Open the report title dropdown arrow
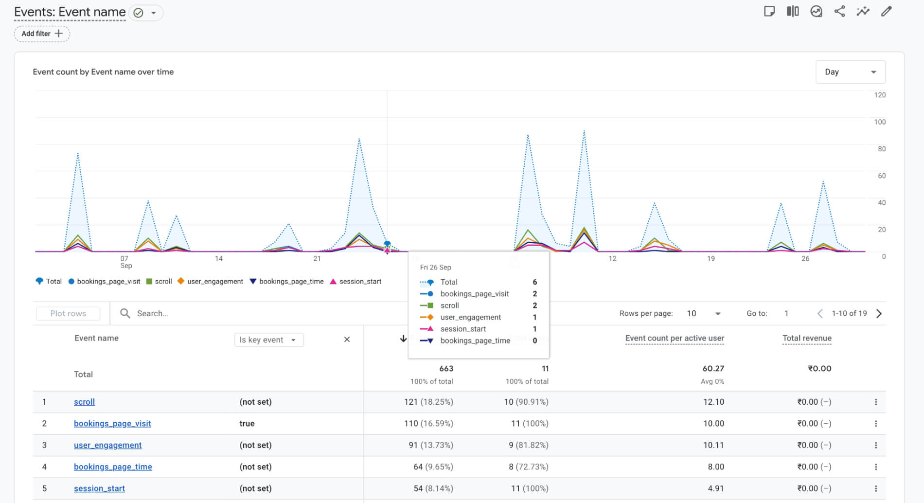This screenshot has width=924, height=503. pyautogui.click(x=154, y=13)
